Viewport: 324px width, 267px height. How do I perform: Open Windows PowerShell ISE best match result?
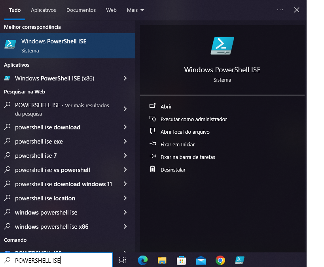[68, 45]
